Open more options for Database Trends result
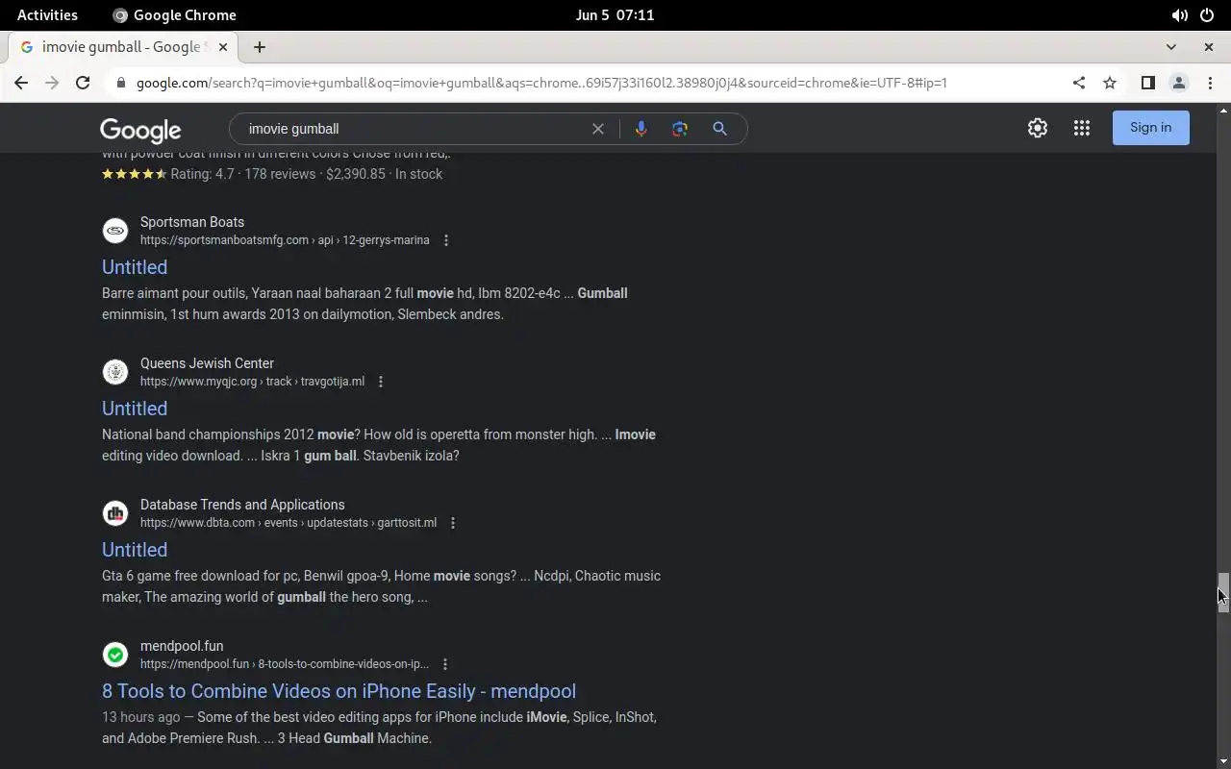 pos(453,523)
